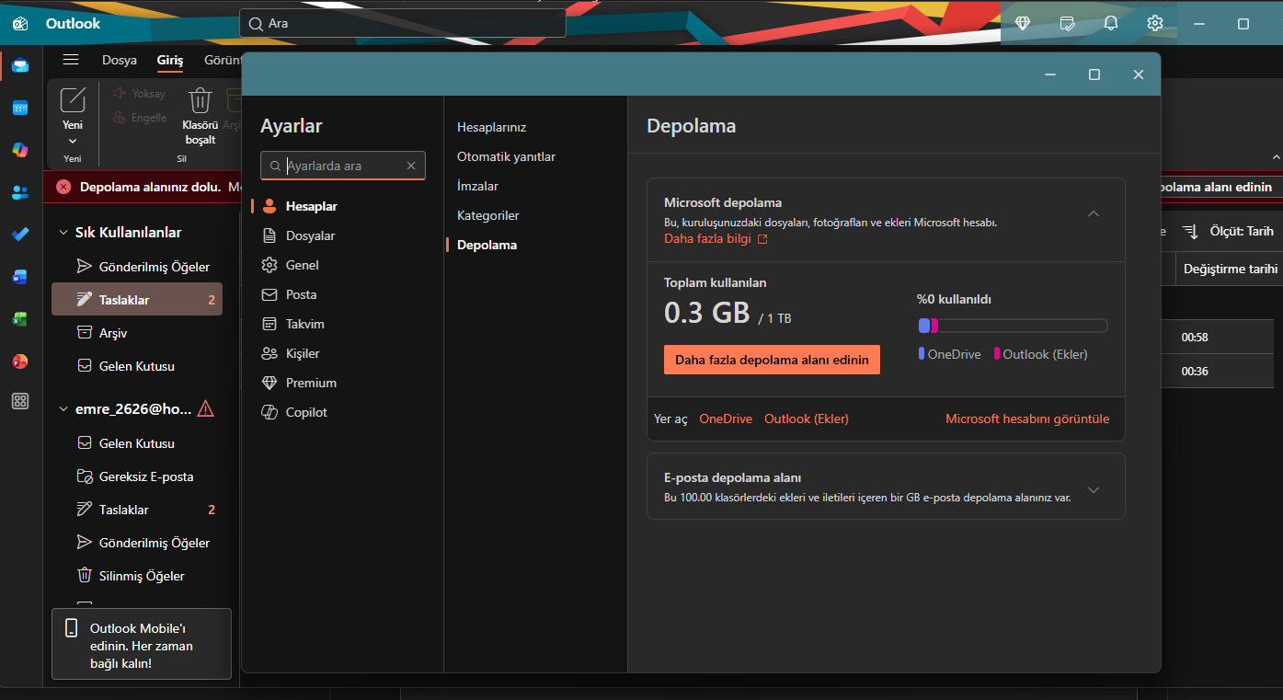Click the Değiştirme tarihi column header
This screenshot has width=1283, height=700.
click(x=1230, y=269)
